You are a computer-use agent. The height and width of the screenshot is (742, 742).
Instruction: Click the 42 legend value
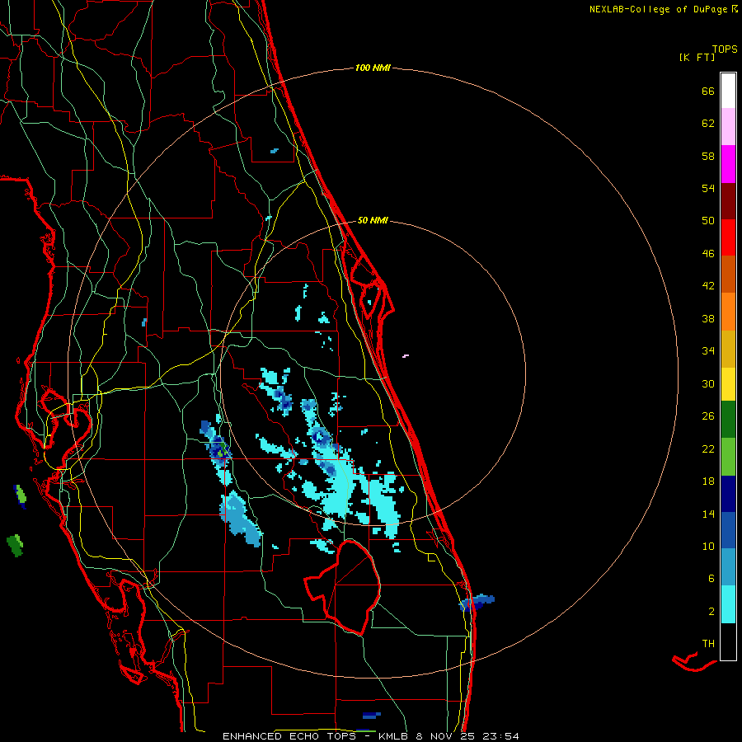click(708, 286)
